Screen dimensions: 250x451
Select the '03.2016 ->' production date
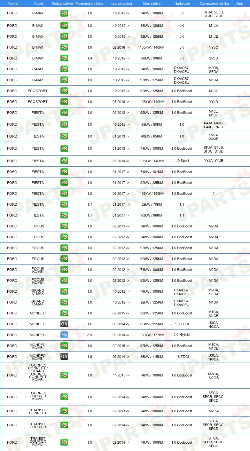(121, 102)
